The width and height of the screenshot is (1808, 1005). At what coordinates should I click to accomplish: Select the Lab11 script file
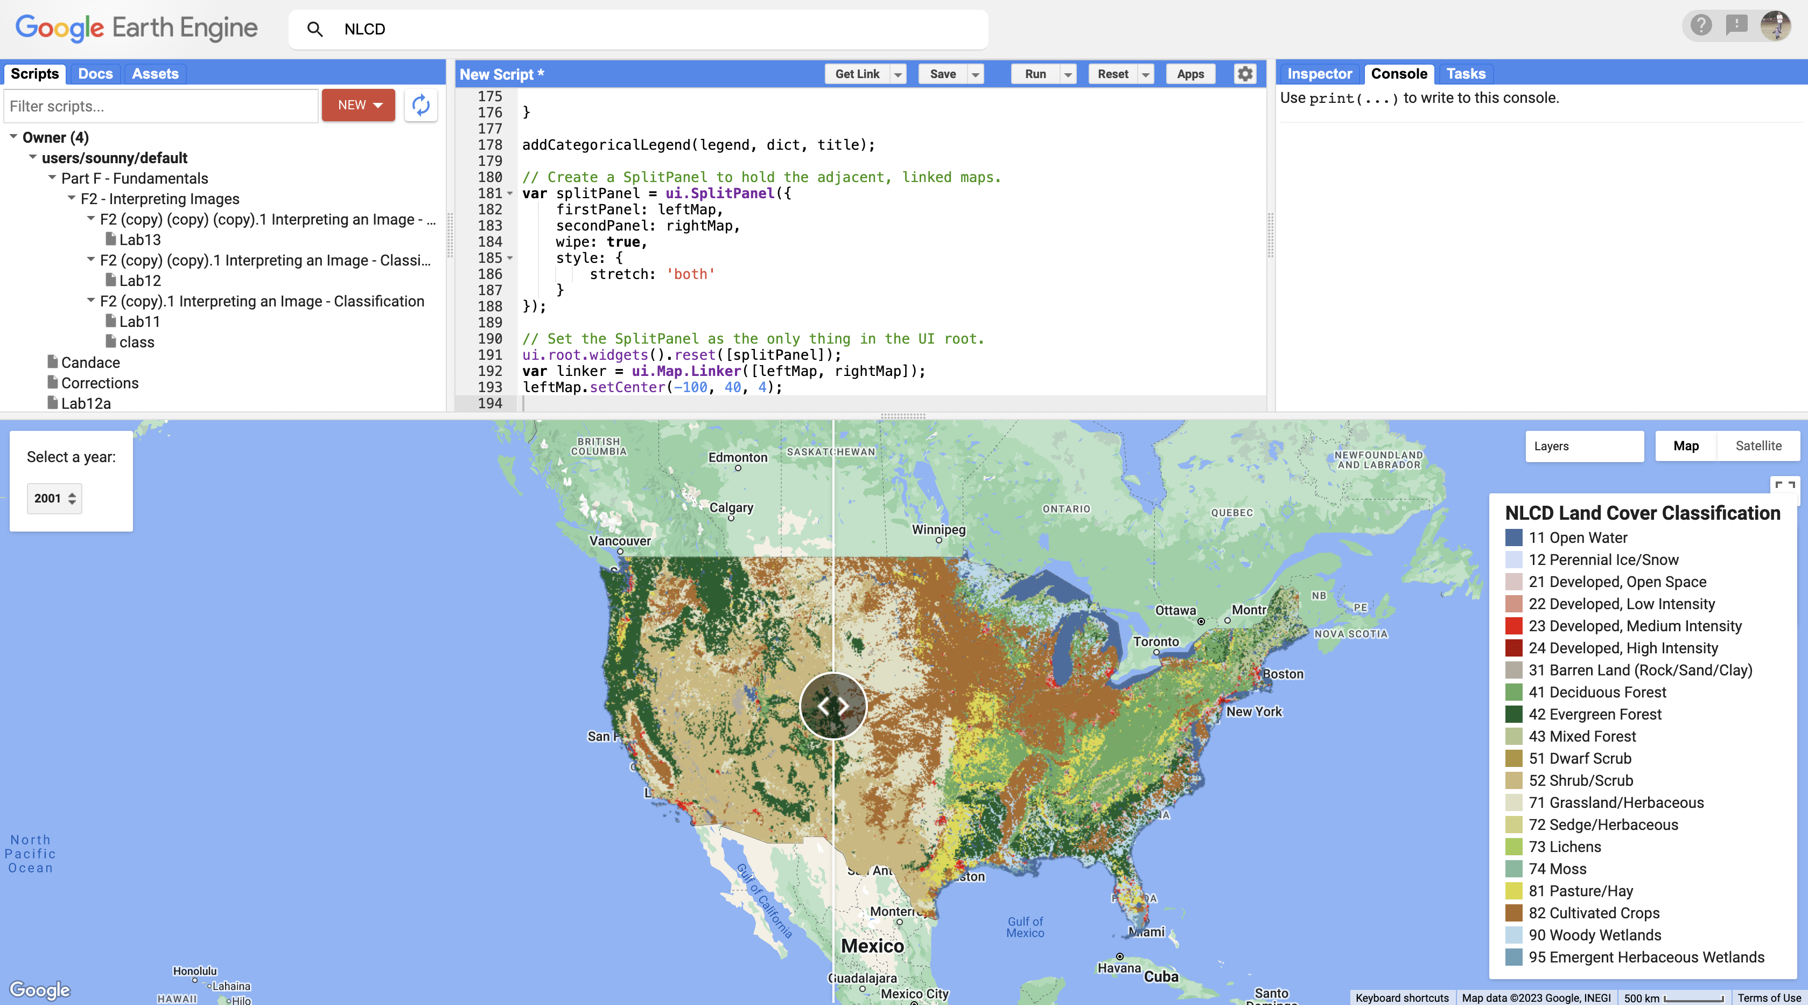coord(141,321)
